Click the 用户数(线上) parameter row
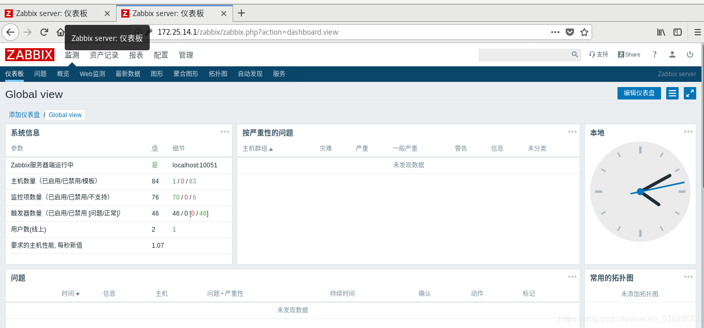Image resolution: width=704 pixels, height=328 pixels. [119, 230]
